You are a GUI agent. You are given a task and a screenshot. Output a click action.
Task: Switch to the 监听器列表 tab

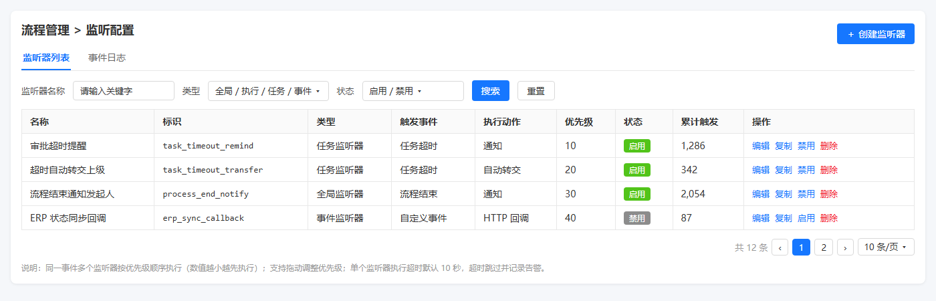click(x=46, y=58)
